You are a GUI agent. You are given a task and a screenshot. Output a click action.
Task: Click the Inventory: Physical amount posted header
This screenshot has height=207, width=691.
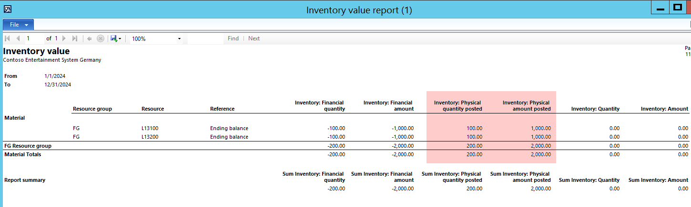click(526, 105)
